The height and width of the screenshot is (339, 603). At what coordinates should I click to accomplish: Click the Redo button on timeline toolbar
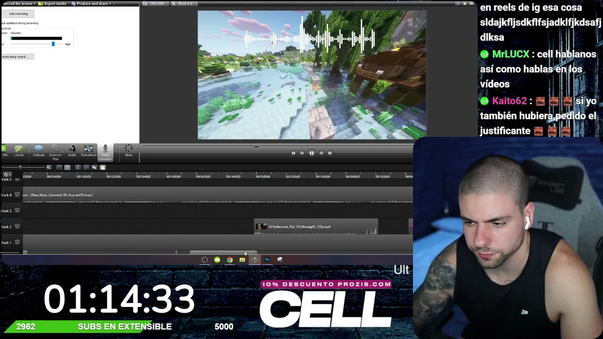pos(67,167)
